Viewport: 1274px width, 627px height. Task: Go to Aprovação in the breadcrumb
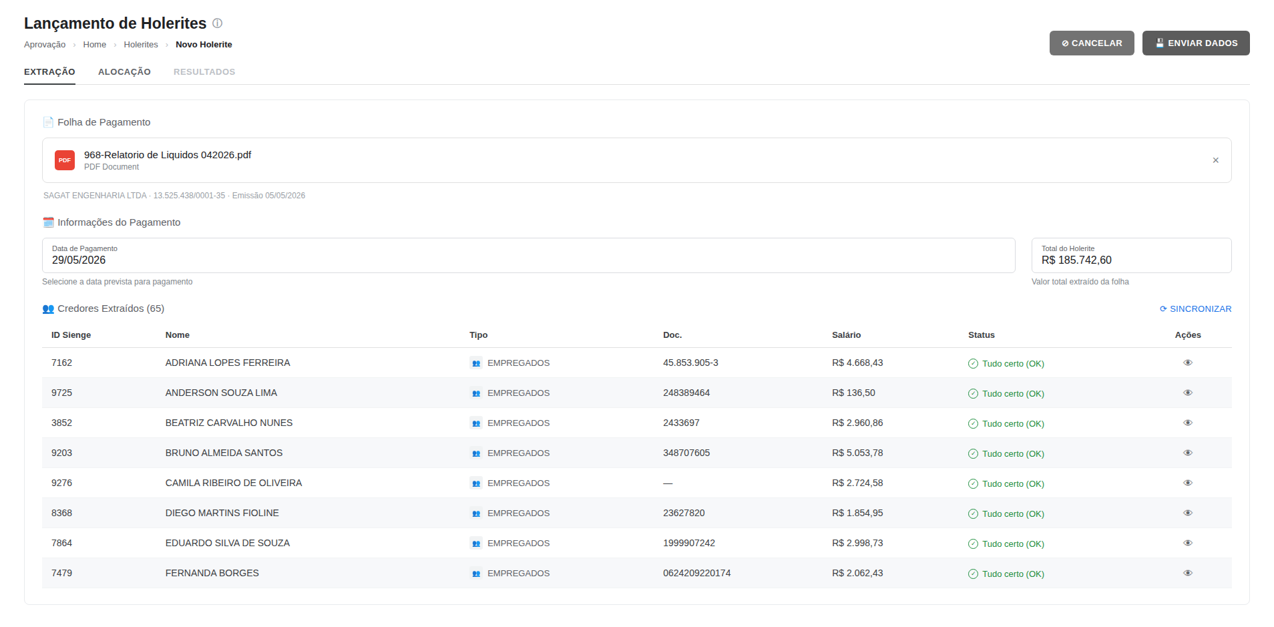45,45
